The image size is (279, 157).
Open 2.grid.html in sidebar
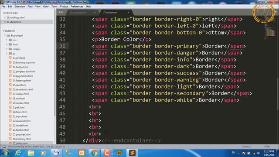[x=18, y=107]
